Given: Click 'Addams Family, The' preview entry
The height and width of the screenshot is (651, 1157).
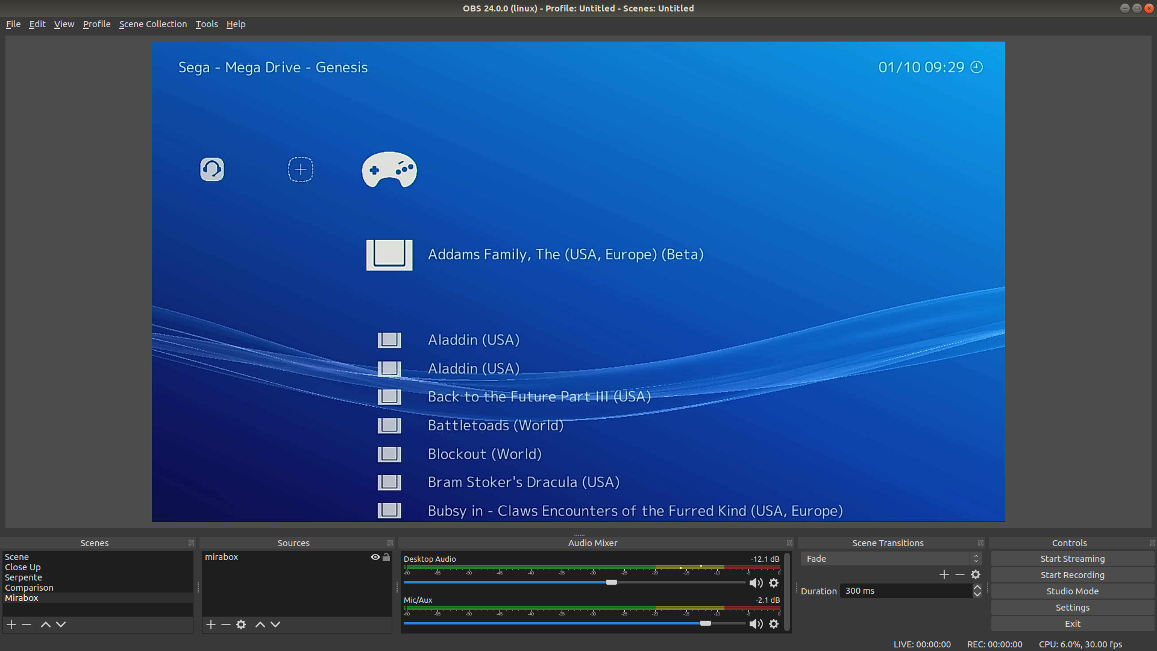Looking at the screenshot, I should coord(565,254).
